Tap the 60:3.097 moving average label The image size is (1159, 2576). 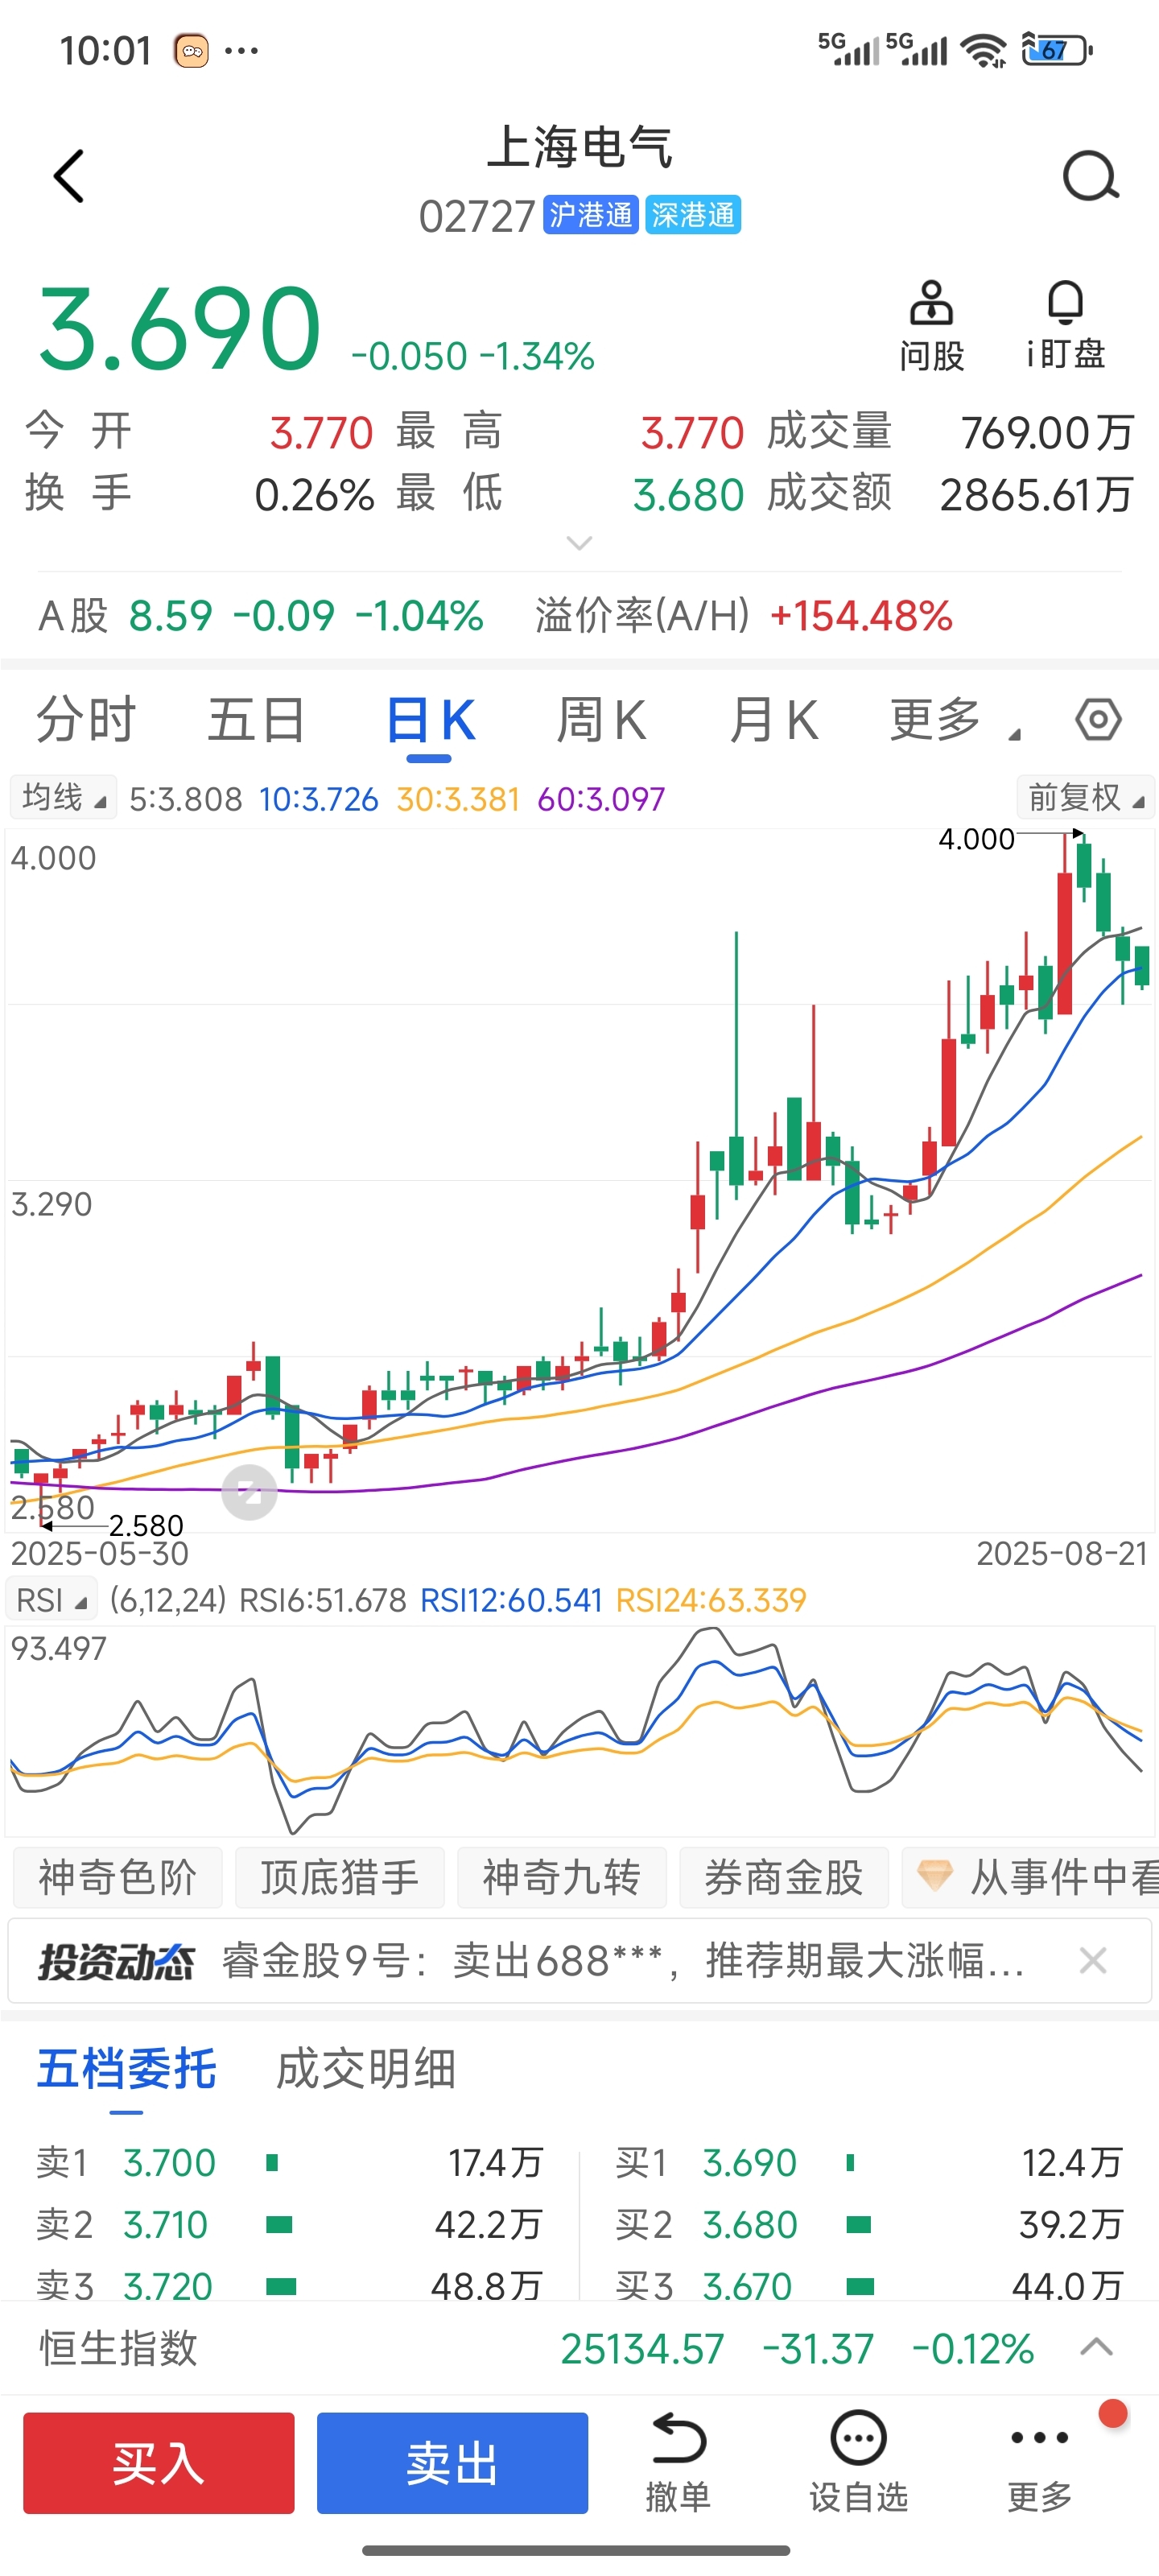pos(601,799)
